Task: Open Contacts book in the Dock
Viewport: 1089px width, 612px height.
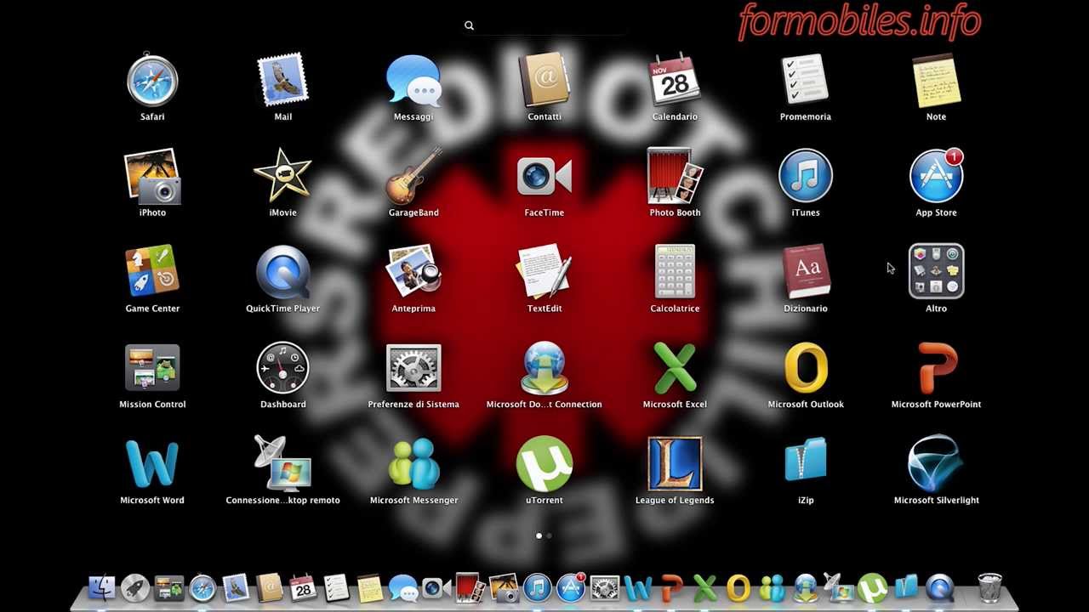Action: [x=270, y=588]
